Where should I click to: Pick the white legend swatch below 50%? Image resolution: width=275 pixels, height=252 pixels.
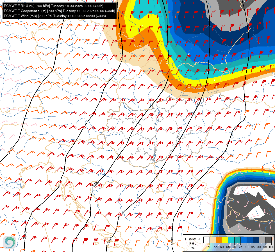(206, 240)
